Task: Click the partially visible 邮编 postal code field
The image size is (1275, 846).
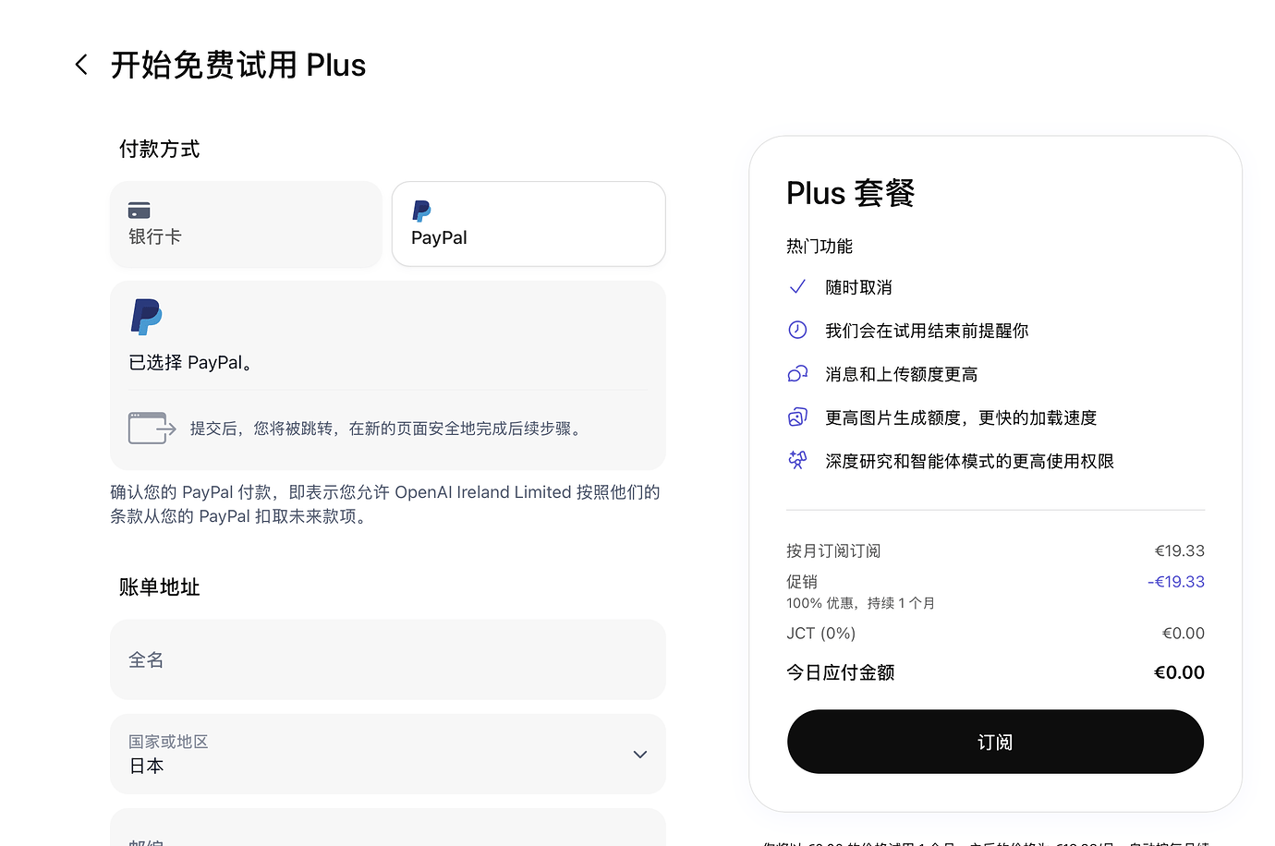Action: (x=387, y=831)
